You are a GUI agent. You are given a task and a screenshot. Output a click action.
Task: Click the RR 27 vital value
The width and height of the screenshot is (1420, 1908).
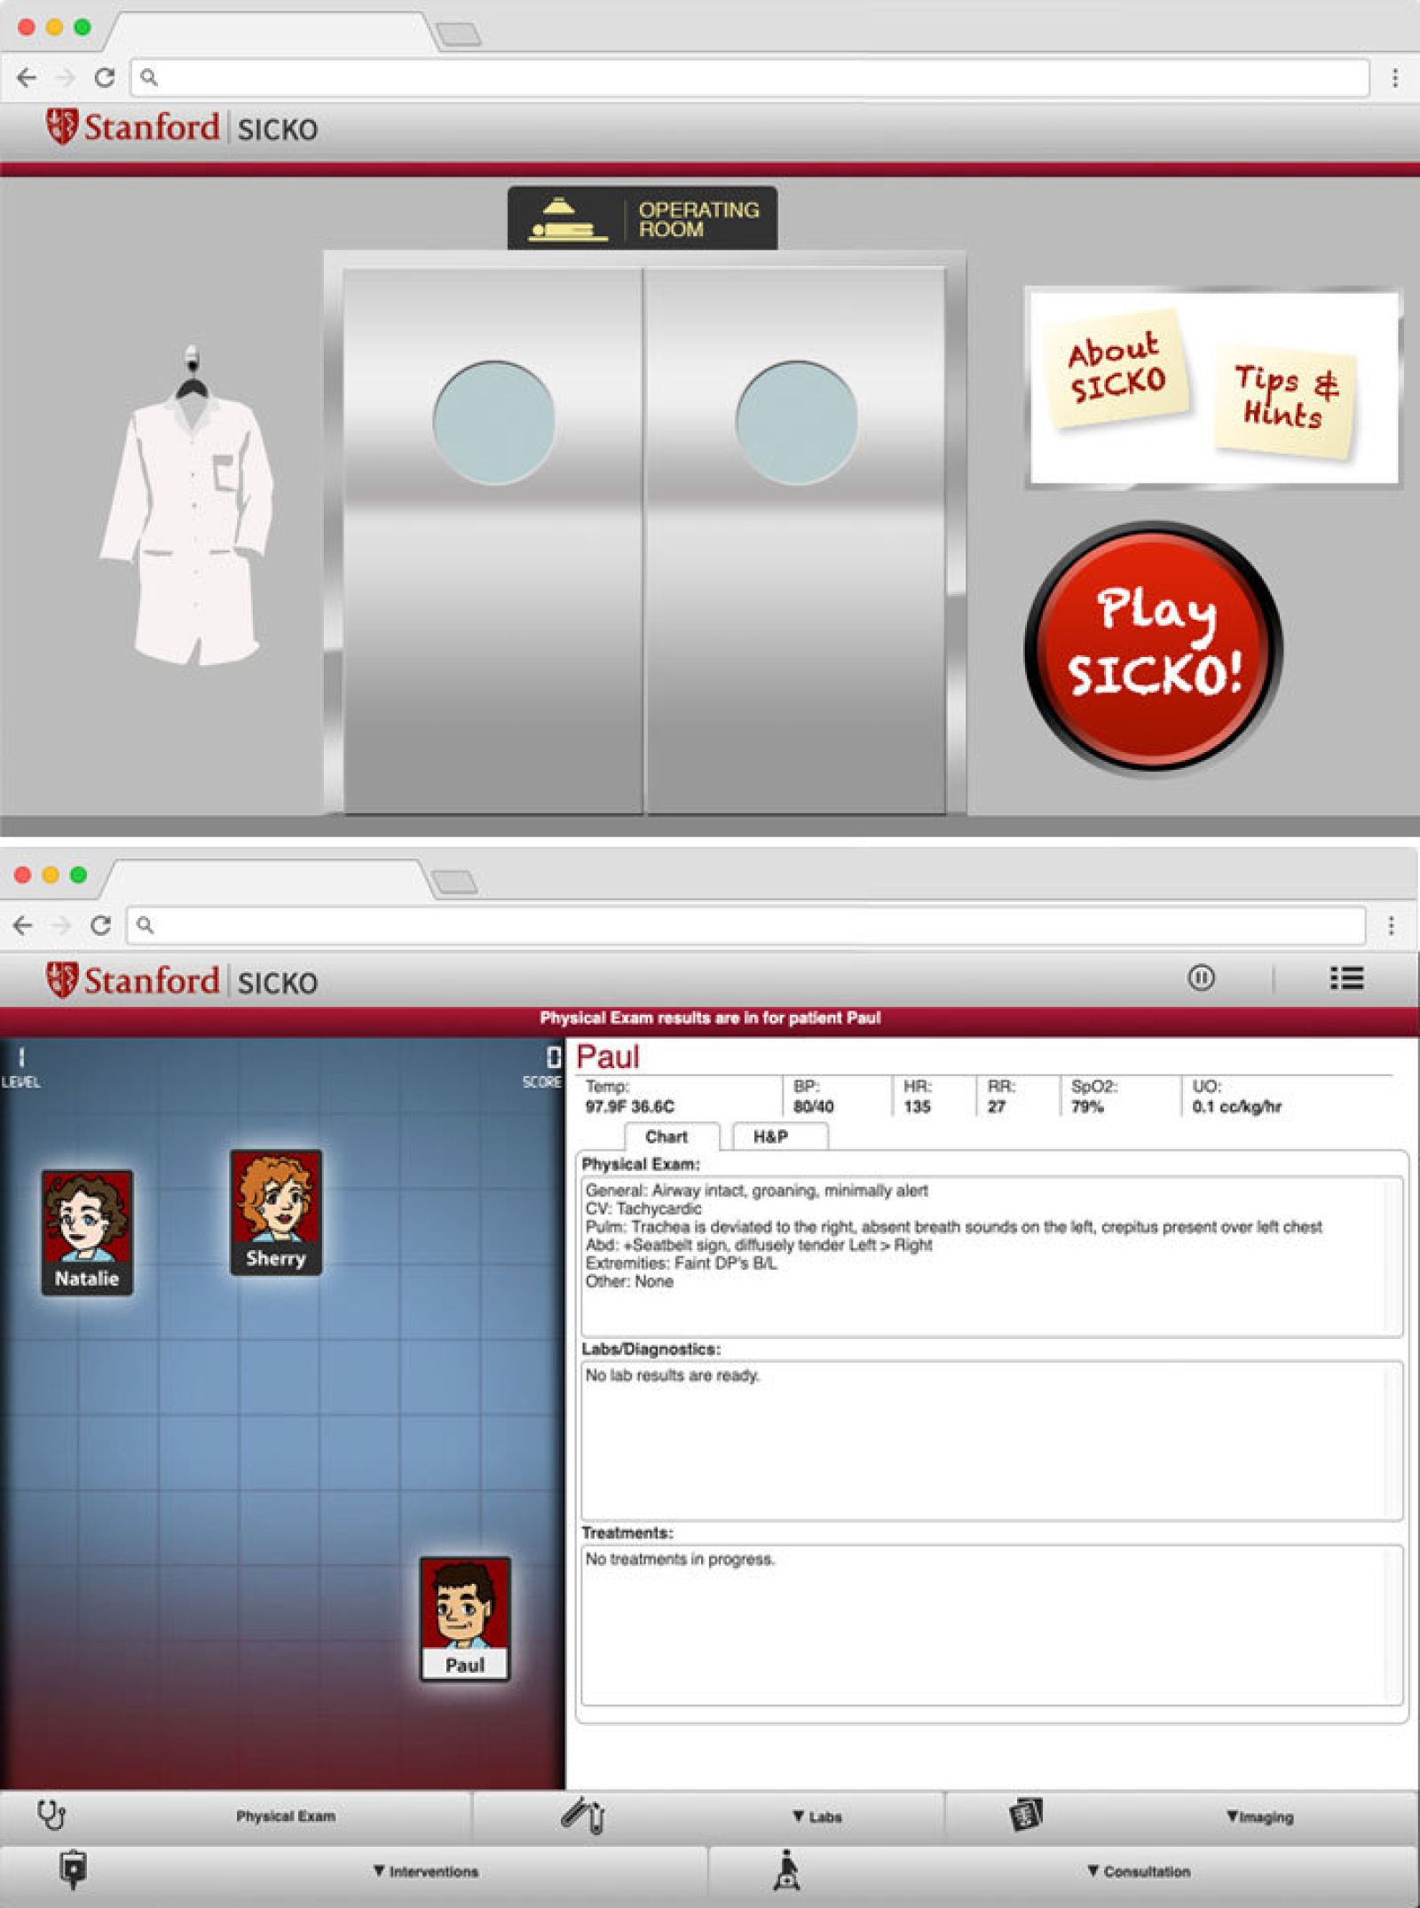coord(997,1106)
